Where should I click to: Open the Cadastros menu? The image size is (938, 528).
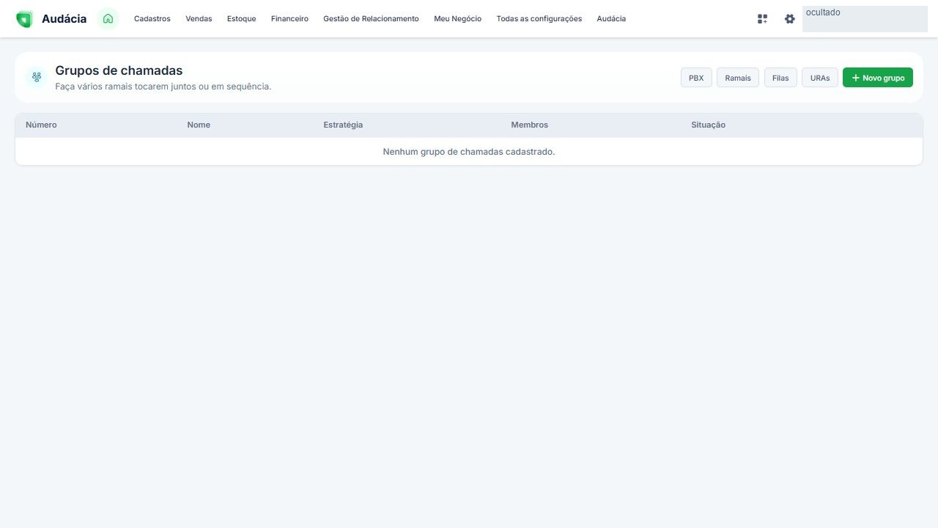(152, 19)
